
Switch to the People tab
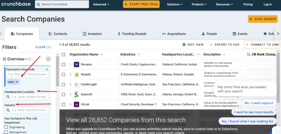coord(209,34)
